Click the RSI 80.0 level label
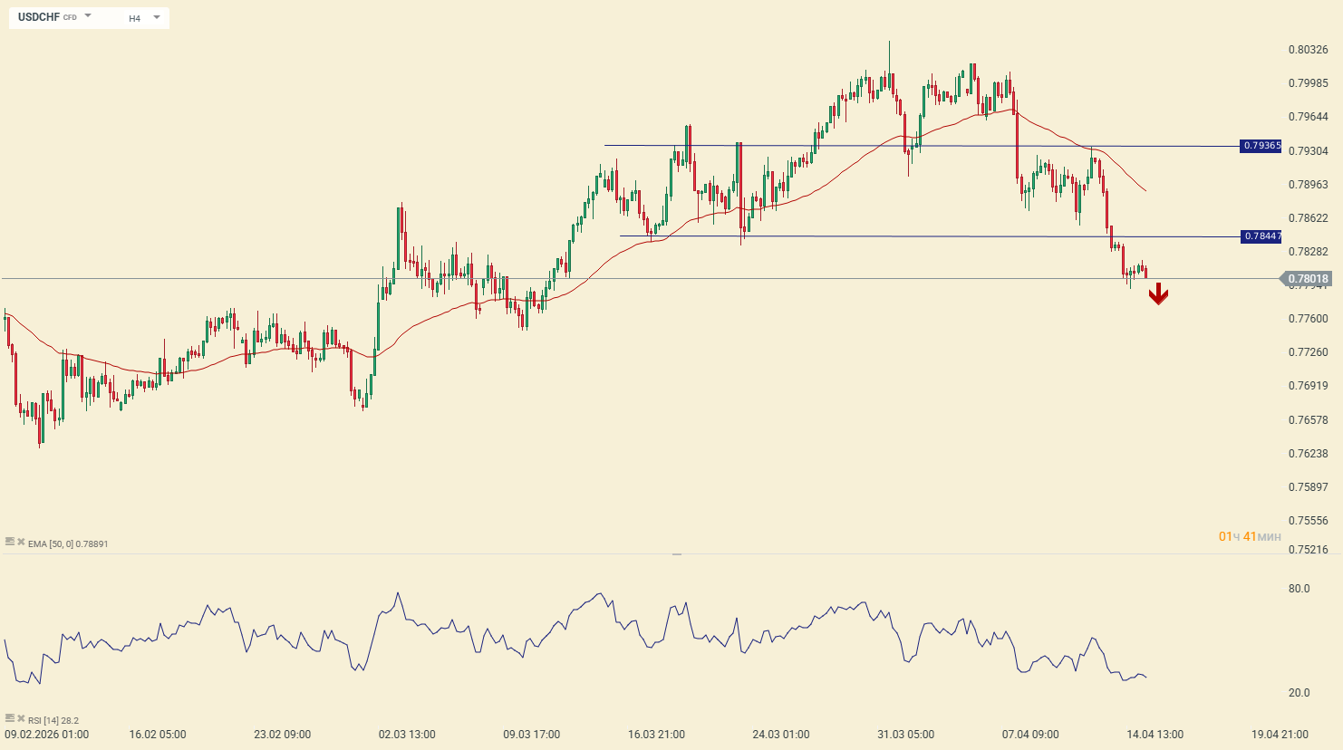The width and height of the screenshot is (1343, 750). pos(1299,589)
